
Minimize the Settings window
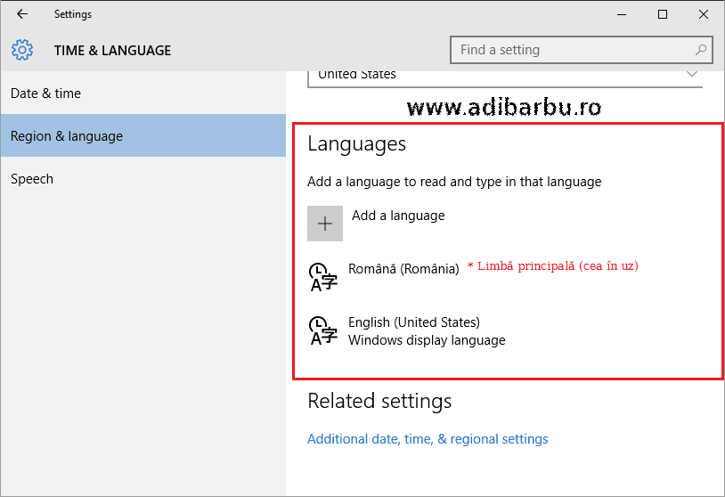622,14
